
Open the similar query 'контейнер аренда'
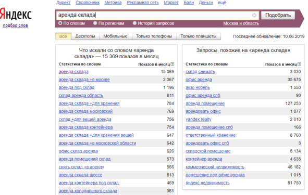pyautogui.click(x=204, y=159)
